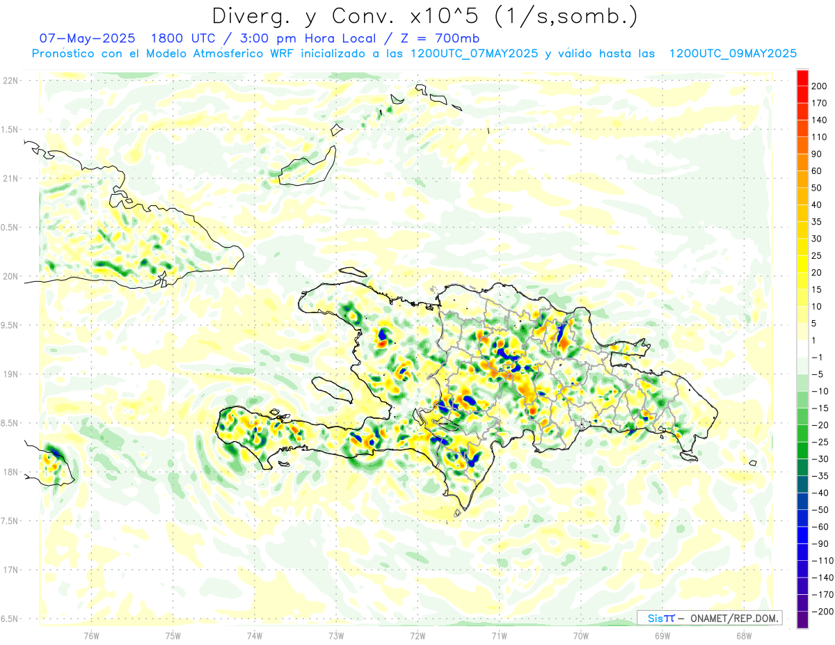This screenshot has height=645, width=835.
Task: Select the '21N' latitude label
Action: coord(11,178)
